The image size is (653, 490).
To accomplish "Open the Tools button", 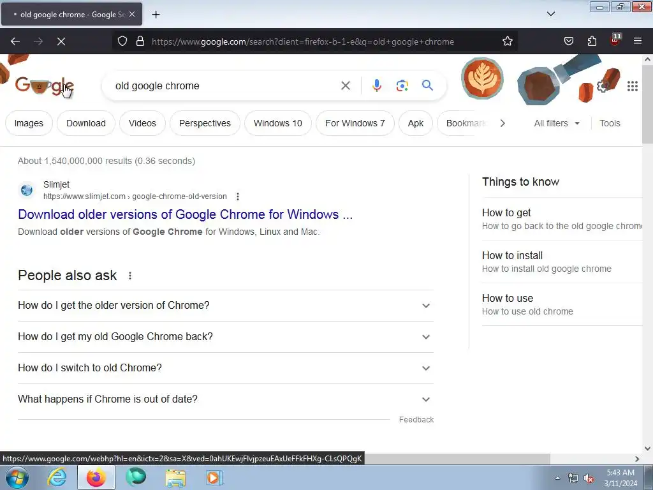I will tap(609, 123).
